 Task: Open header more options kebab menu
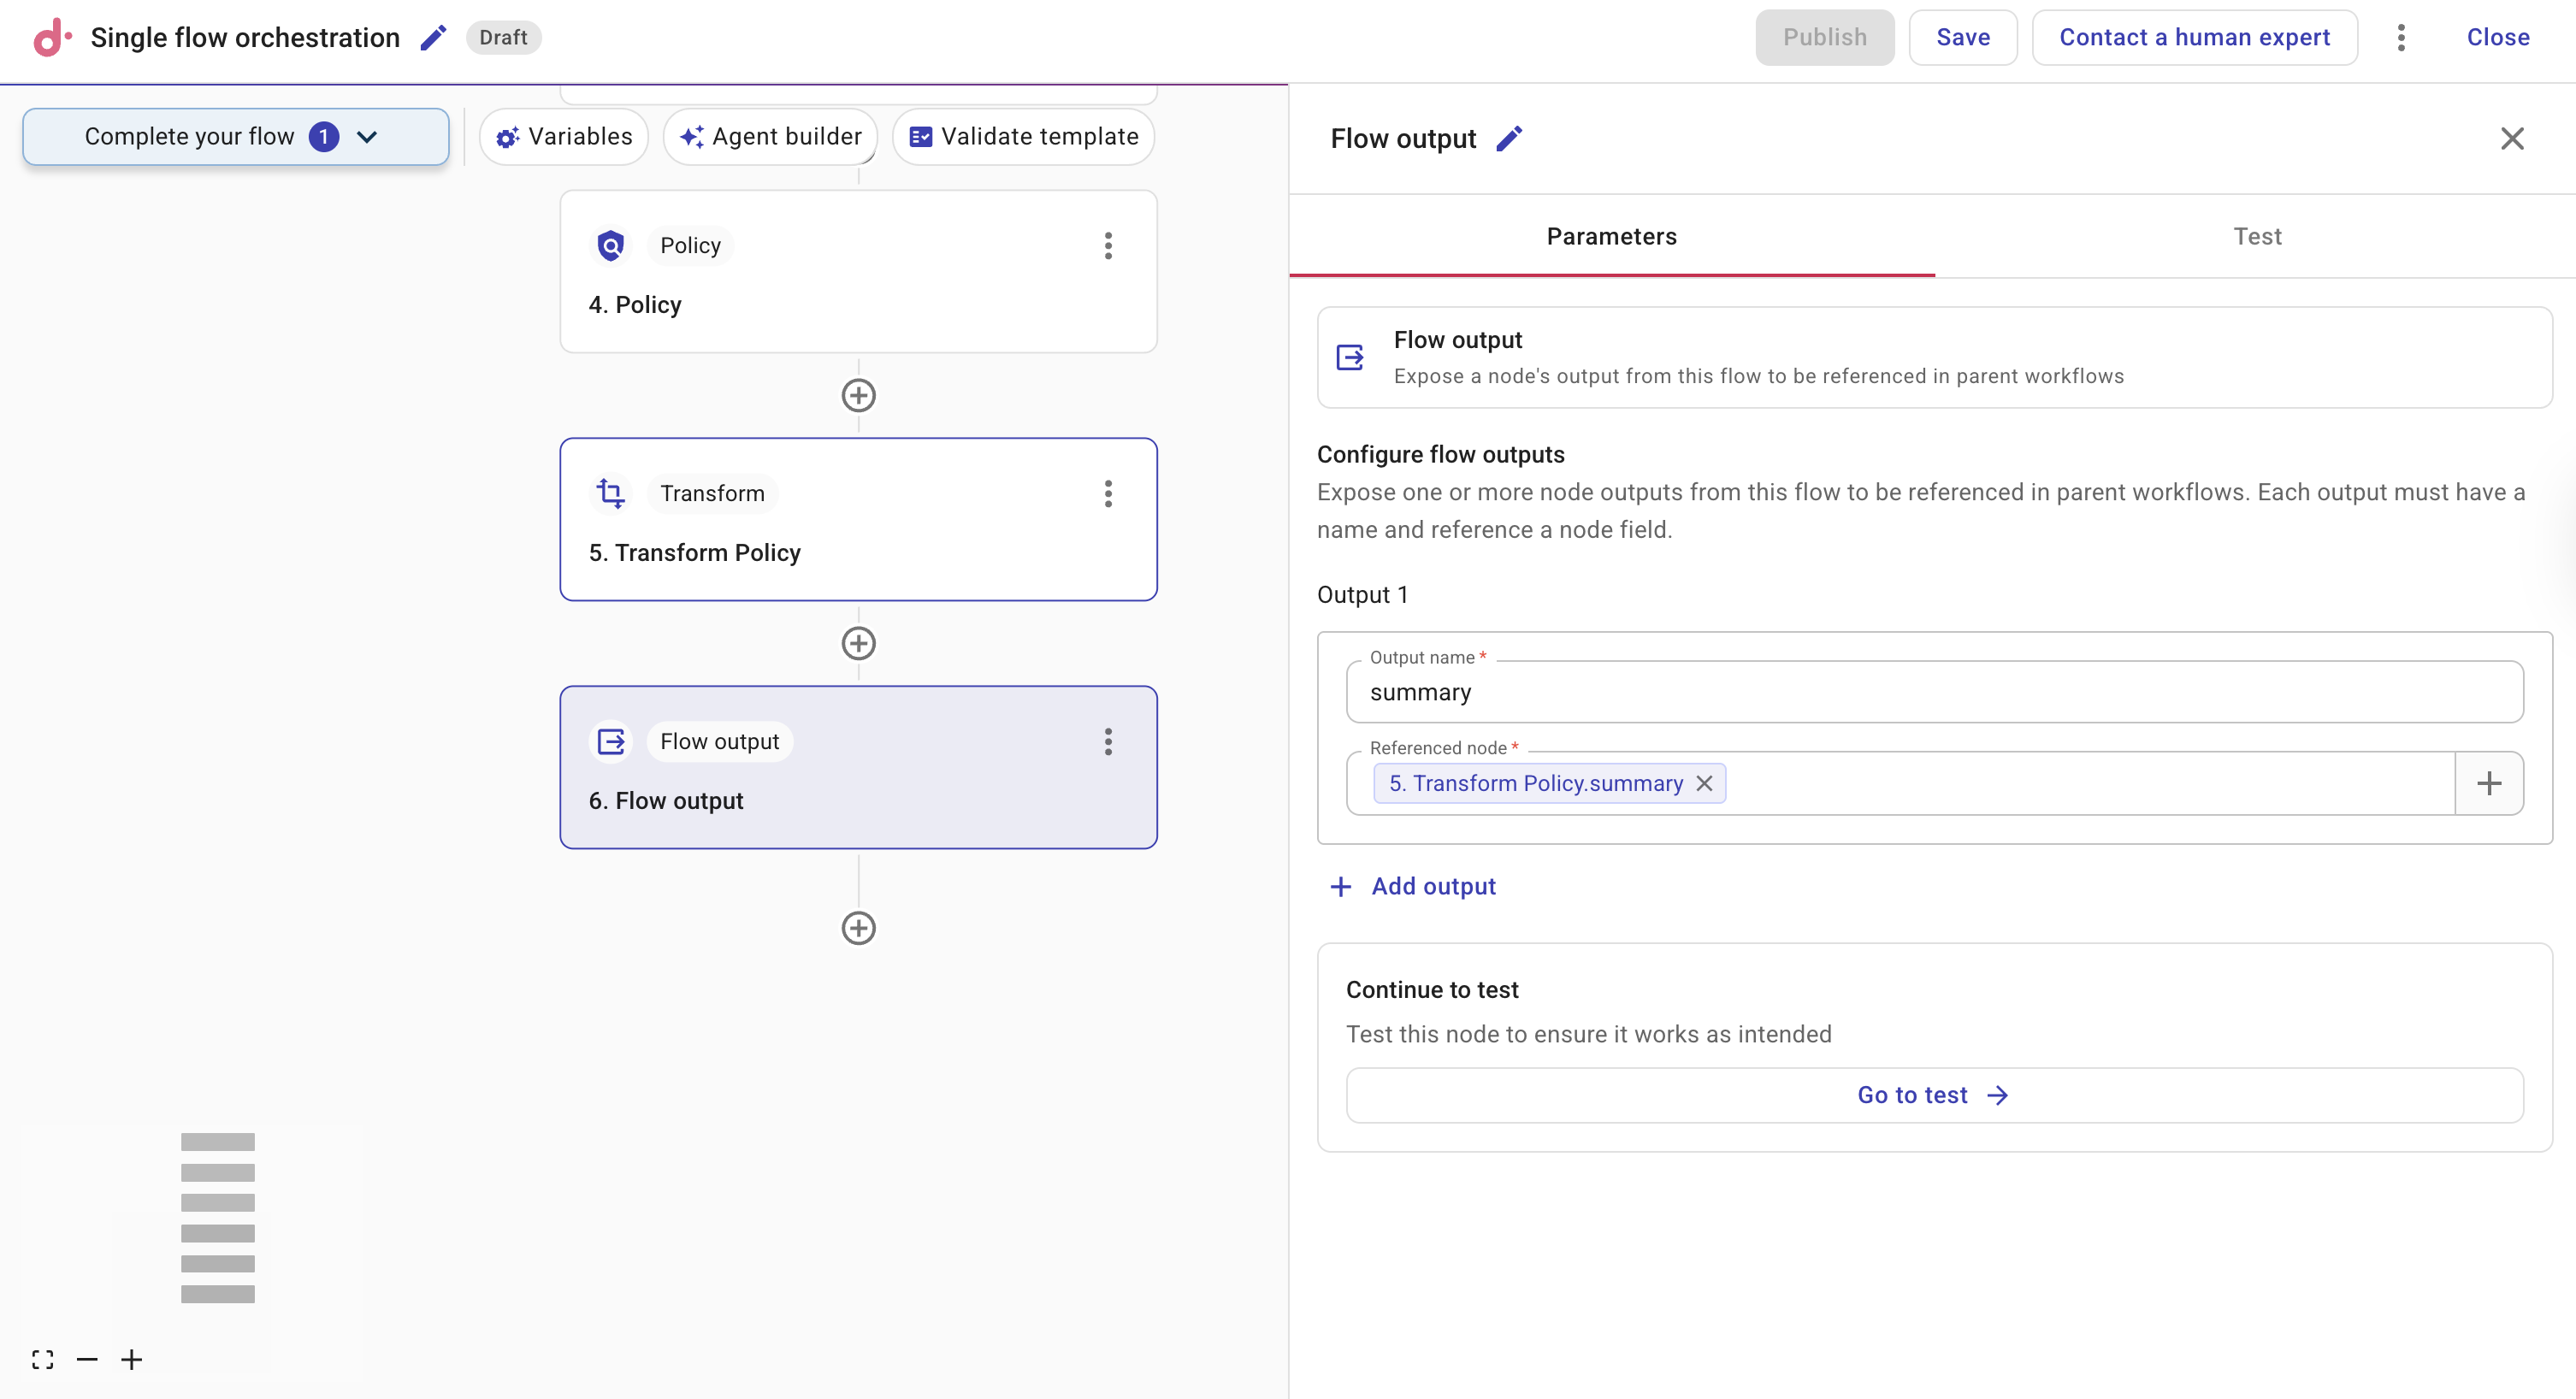click(2400, 38)
